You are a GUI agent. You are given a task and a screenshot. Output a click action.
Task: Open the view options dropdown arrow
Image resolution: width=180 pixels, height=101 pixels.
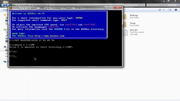click(x=164, y=10)
